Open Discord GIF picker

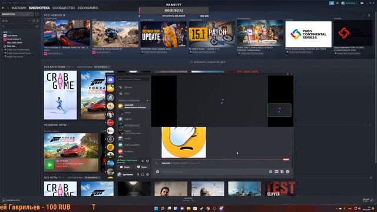point(276,172)
